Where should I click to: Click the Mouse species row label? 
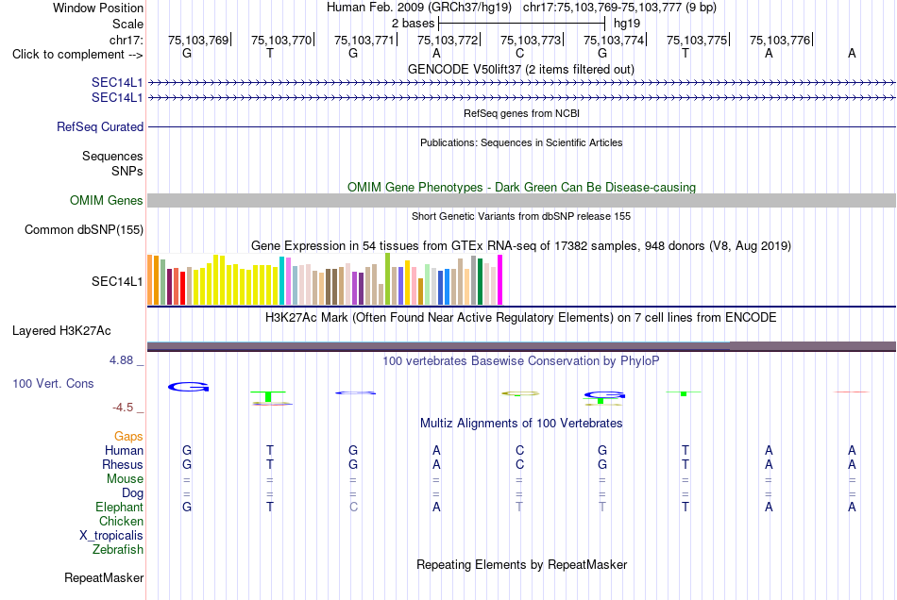pyautogui.click(x=125, y=479)
